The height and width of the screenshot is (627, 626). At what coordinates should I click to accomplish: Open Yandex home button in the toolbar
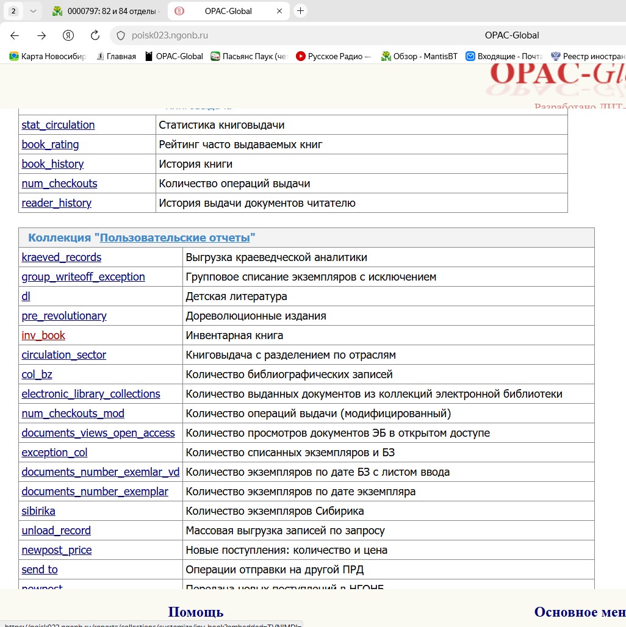tap(68, 35)
